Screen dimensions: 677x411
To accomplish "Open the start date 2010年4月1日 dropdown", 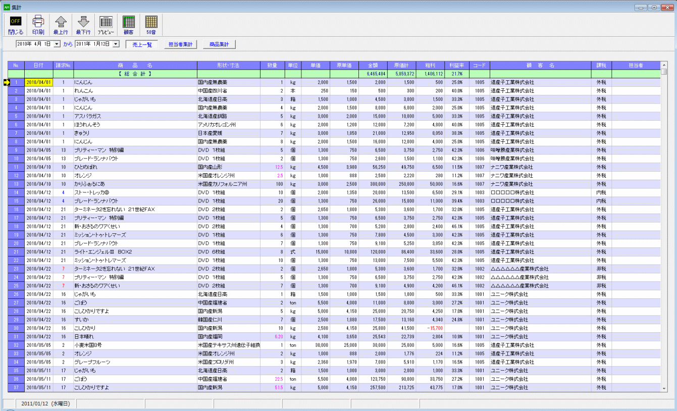I will pyautogui.click(x=57, y=44).
